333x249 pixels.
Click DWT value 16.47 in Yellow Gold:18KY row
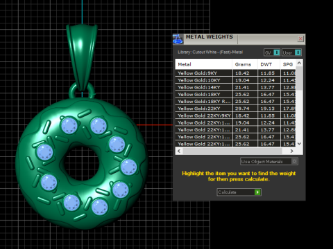coord(268,94)
